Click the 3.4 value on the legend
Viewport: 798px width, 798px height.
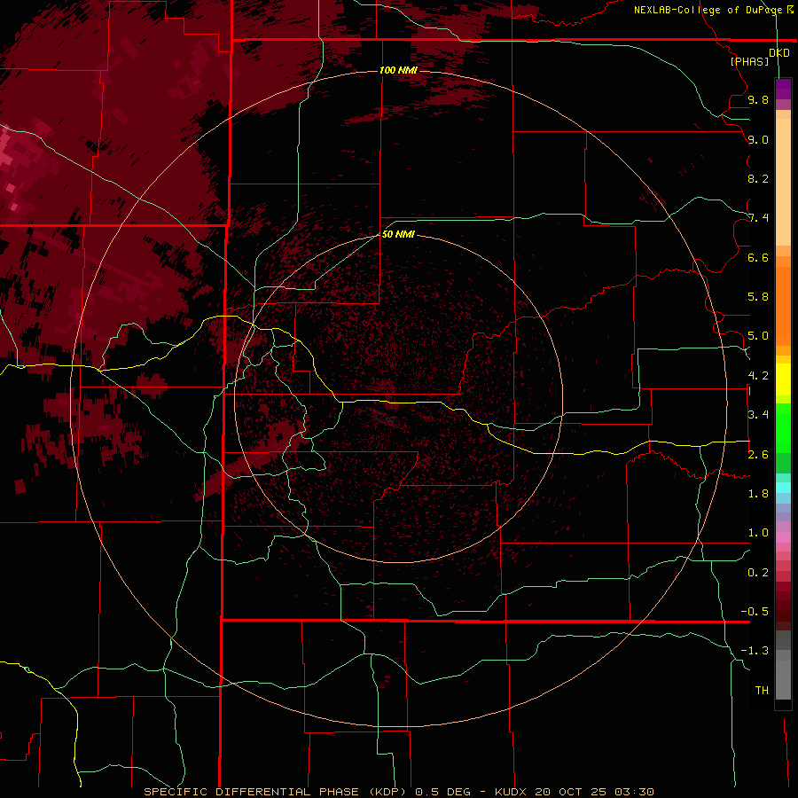coord(758,415)
